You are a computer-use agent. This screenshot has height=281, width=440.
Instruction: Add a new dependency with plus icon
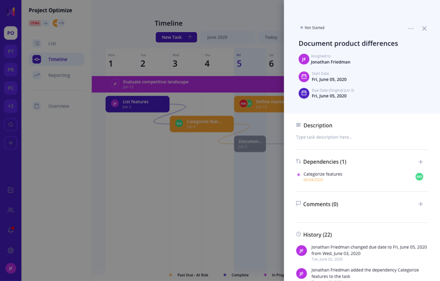coord(421,162)
